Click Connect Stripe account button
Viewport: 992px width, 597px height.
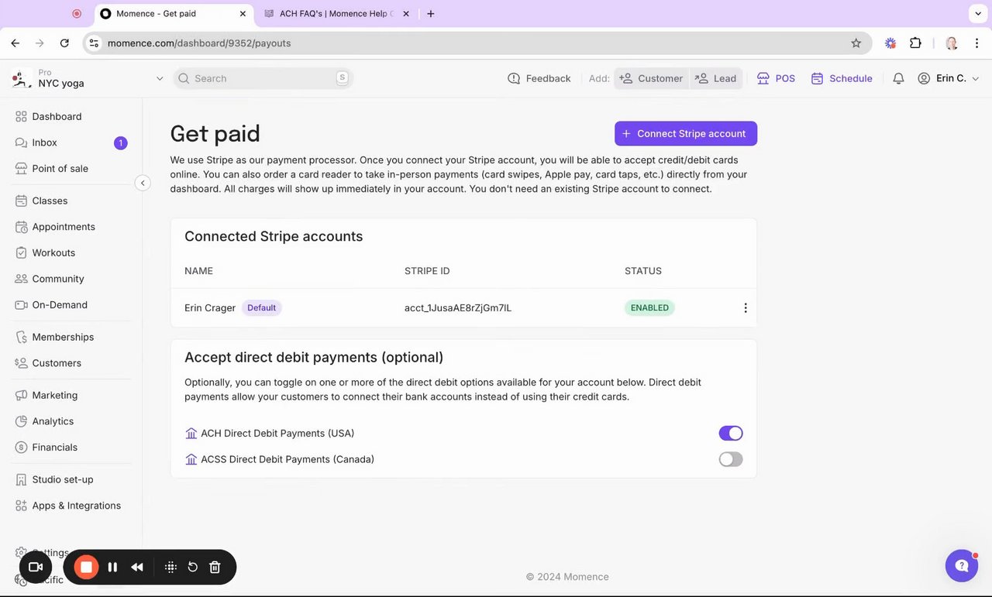pyautogui.click(x=686, y=133)
